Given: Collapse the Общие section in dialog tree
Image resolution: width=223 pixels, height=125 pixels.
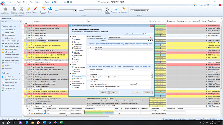Looking at the screenshot, I should (71, 36).
